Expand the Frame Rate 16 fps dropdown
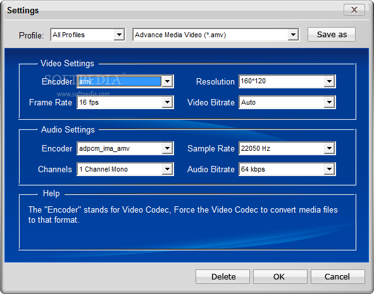 [125, 102]
